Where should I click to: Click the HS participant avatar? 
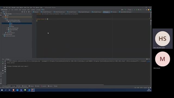(163, 39)
